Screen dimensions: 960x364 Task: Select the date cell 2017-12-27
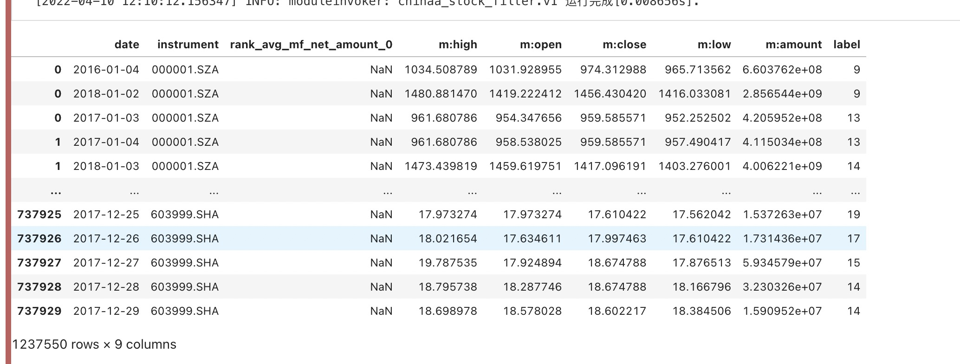pyautogui.click(x=106, y=263)
